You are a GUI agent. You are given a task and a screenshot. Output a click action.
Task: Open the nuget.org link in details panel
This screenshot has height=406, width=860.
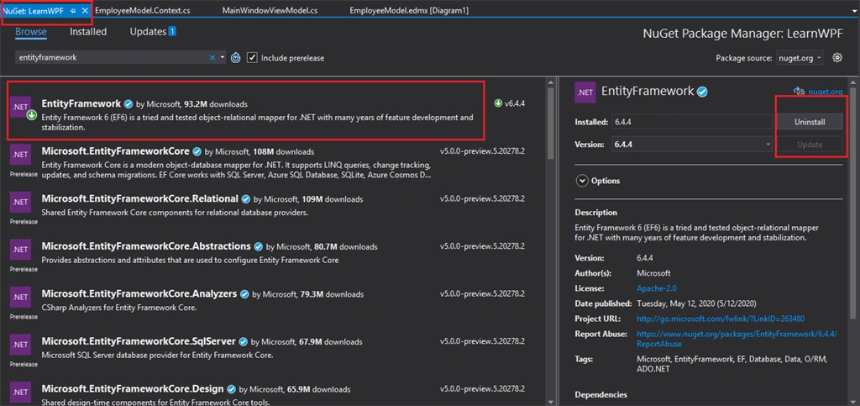825,92
